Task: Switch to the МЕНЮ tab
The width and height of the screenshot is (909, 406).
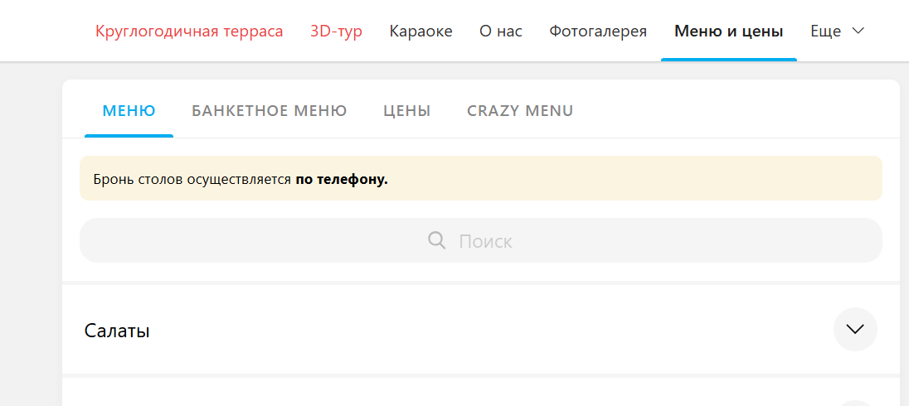Action: click(x=129, y=111)
